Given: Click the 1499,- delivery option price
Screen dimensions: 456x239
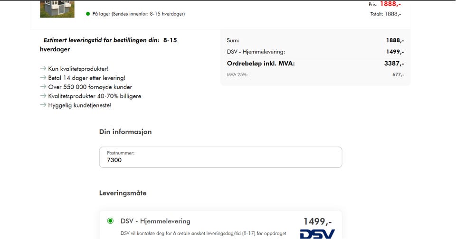Looking at the screenshot, I should click(x=318, y=221).
